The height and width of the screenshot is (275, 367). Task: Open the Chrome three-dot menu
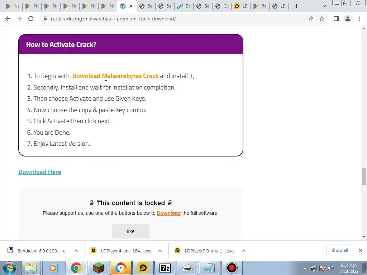click(359, 19)
